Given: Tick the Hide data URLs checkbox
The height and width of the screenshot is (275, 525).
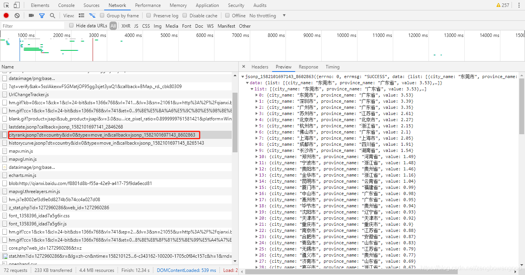Looking at the screenshot, I should coord(71,25).
